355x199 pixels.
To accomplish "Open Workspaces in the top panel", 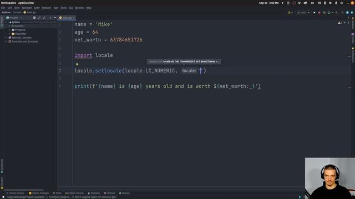I will [x=8, y=3].
